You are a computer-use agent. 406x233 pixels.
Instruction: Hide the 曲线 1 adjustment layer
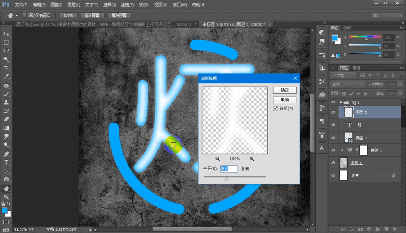(x=333, y=150)
